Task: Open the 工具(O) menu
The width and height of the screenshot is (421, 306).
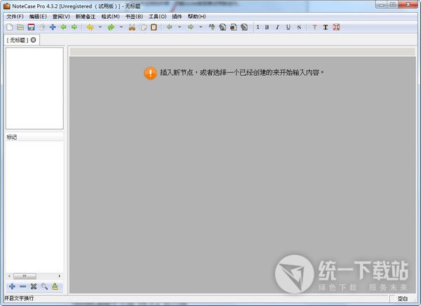Action: click(157, 16)
